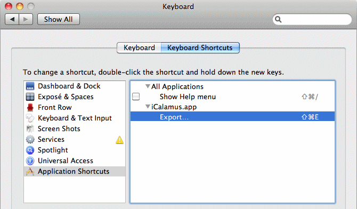Collapse the All Applications group
The height and width of the screenshot is (209, 357).
pos(148,86)
